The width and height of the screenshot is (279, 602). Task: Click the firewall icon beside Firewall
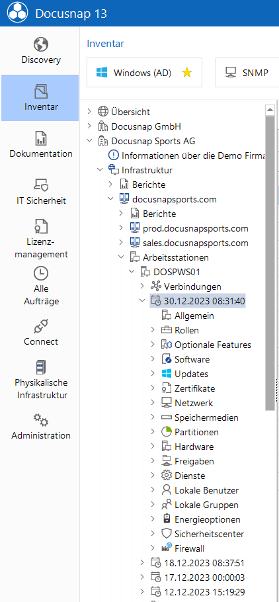click(x=167, y=548)
